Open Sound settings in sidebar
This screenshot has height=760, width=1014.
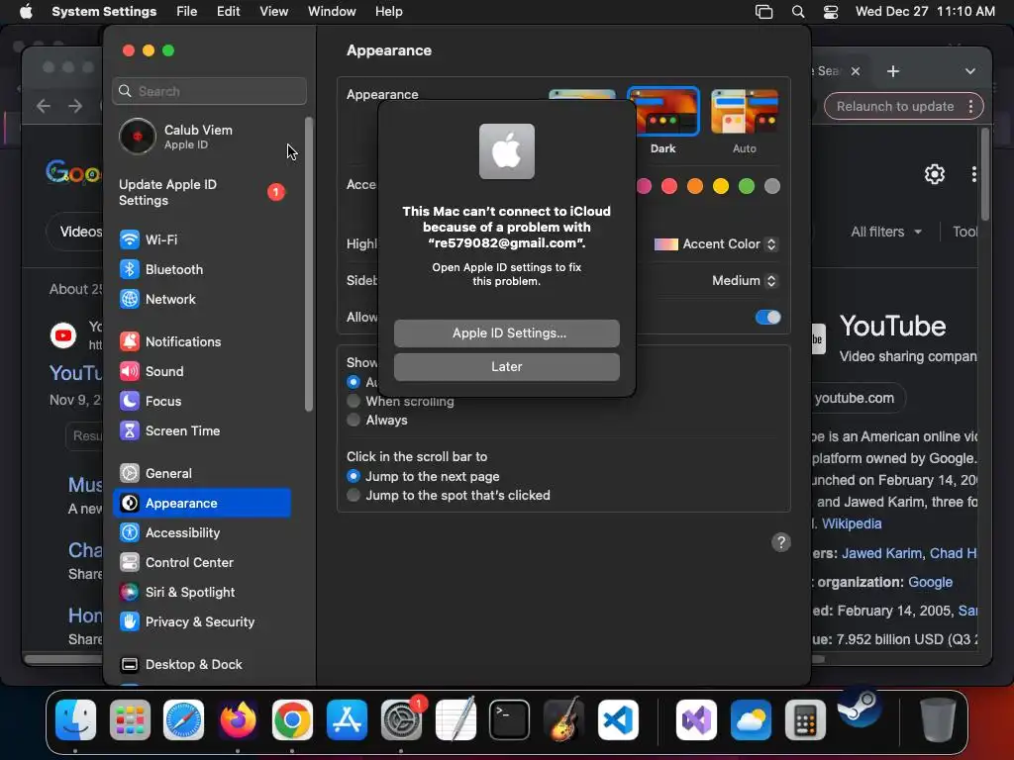(202, 372)
